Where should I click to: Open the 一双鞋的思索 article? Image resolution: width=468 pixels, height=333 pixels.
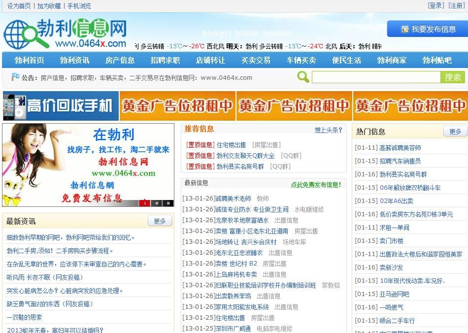click(x=24, y=317)
